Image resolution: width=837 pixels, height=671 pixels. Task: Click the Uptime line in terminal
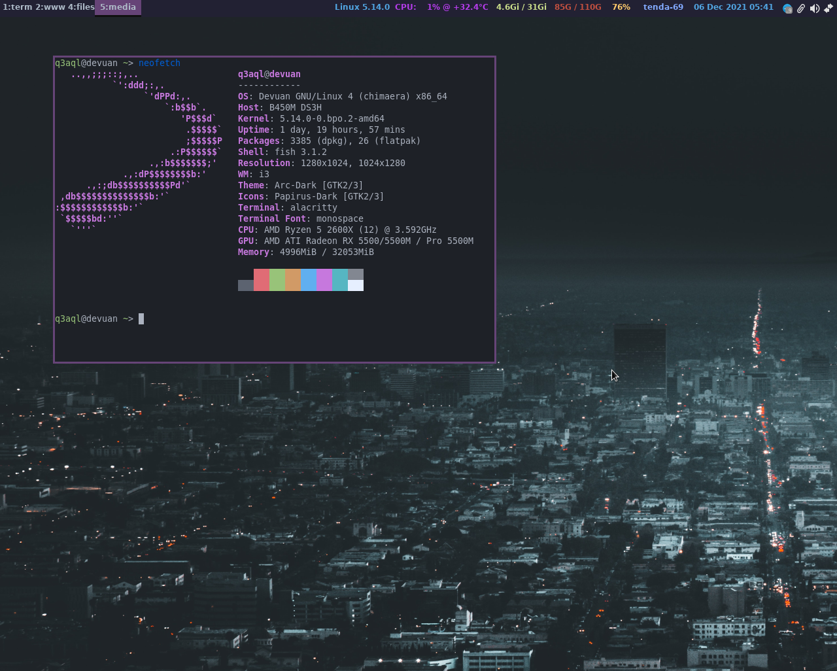[x=322, y=129]
